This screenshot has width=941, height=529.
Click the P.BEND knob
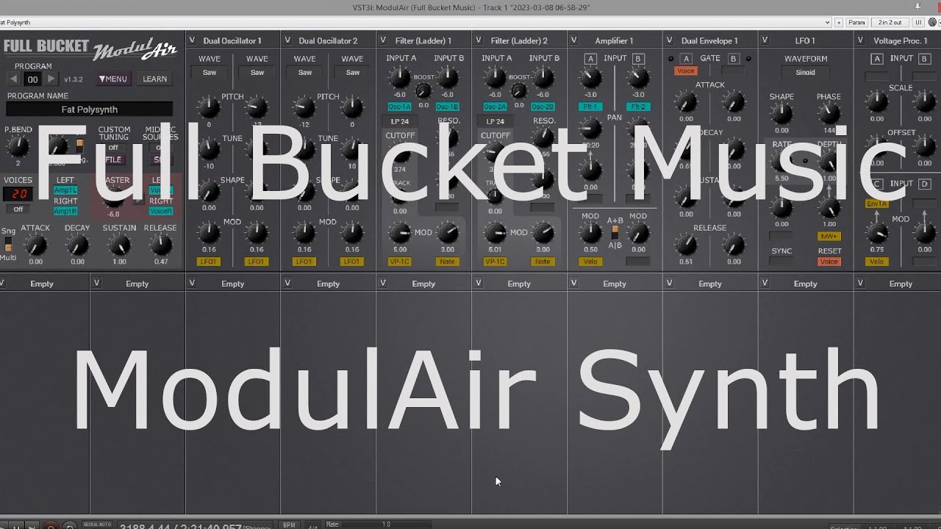pos(18,148)
